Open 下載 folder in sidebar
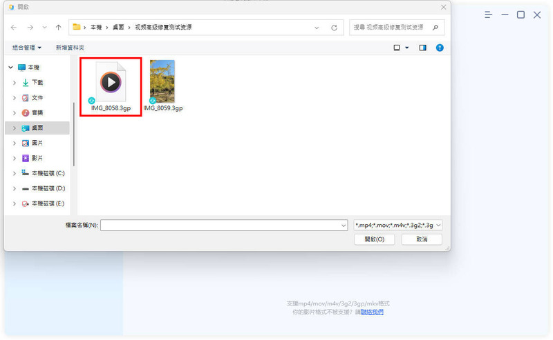 [37, 82]
